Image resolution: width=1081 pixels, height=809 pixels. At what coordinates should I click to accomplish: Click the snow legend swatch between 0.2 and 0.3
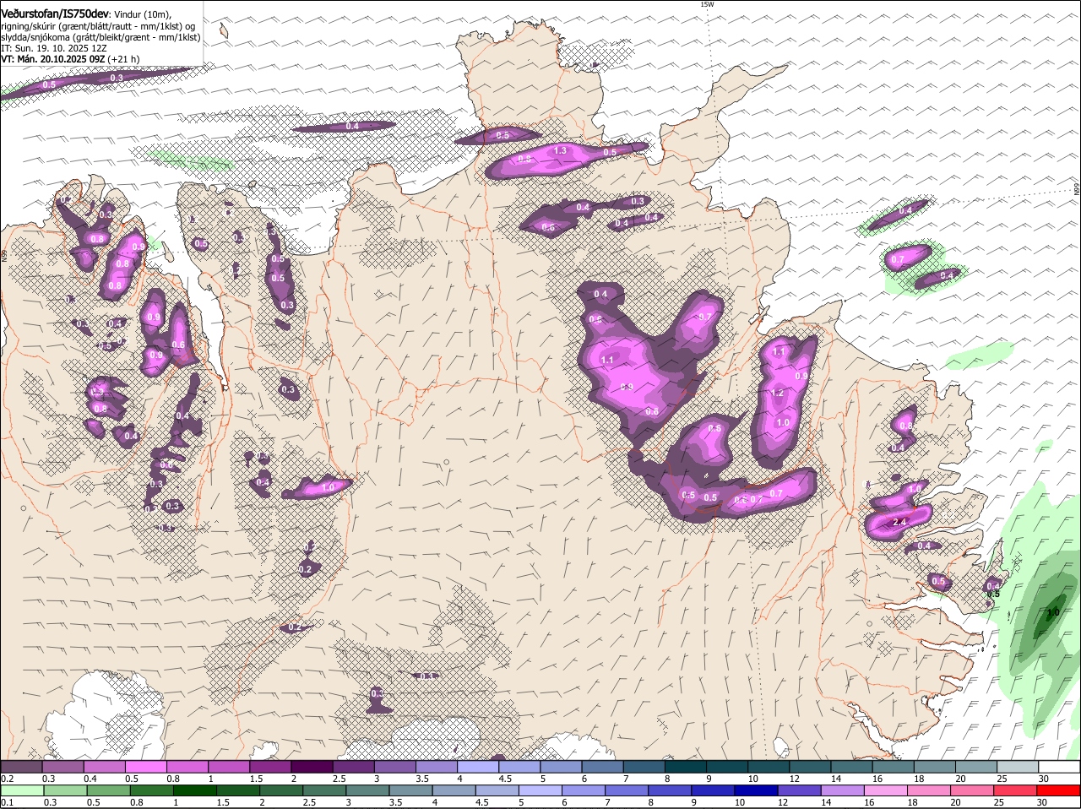click(21, 767)
